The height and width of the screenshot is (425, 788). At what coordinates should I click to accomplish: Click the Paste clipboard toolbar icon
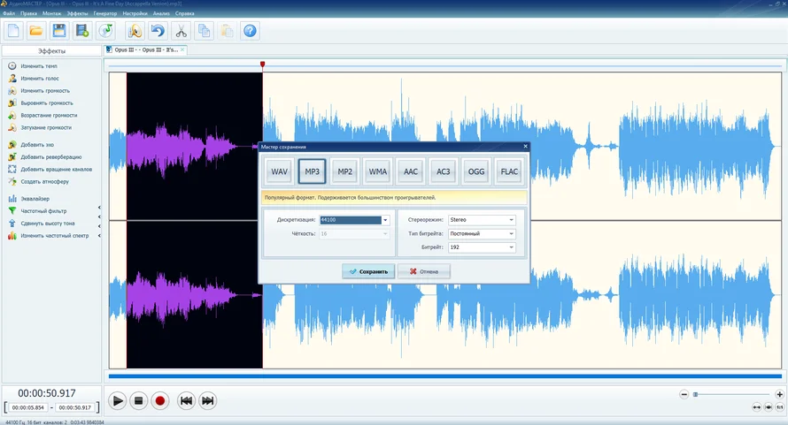(228, 31)
